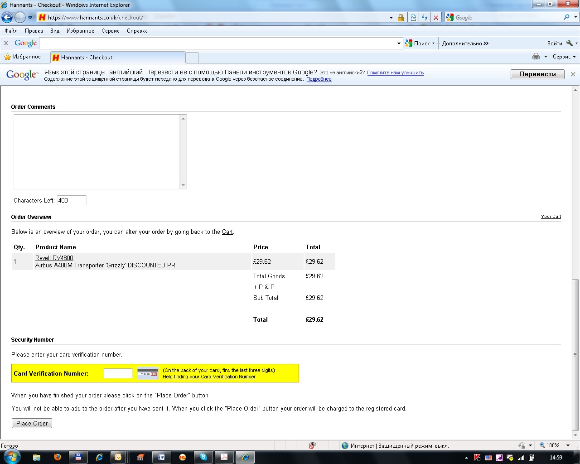The height and width of the screenshot is (464, 580).
Task: Click the Помогите нам улучшить link
Action: coord(395,72)
